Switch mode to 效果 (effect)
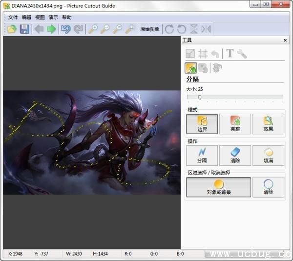The image size is (293, 261). (x=268, y=124)
